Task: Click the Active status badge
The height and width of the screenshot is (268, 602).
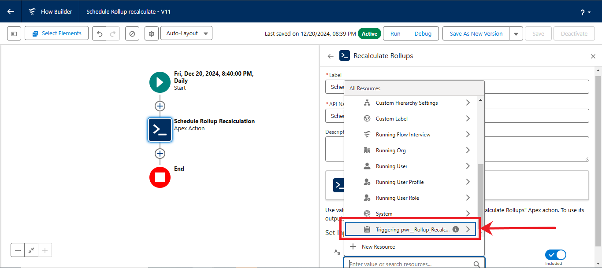Action: point(369,33)
